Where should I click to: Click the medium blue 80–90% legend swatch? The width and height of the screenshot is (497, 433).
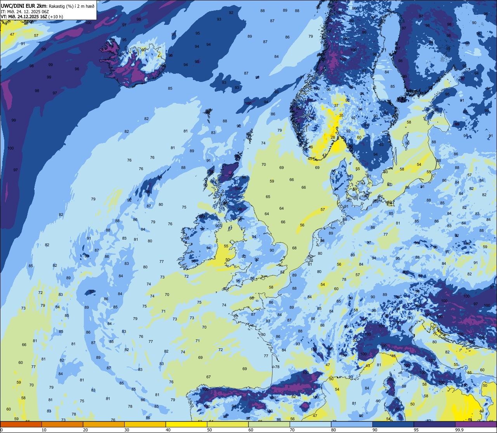pos(352,424)
